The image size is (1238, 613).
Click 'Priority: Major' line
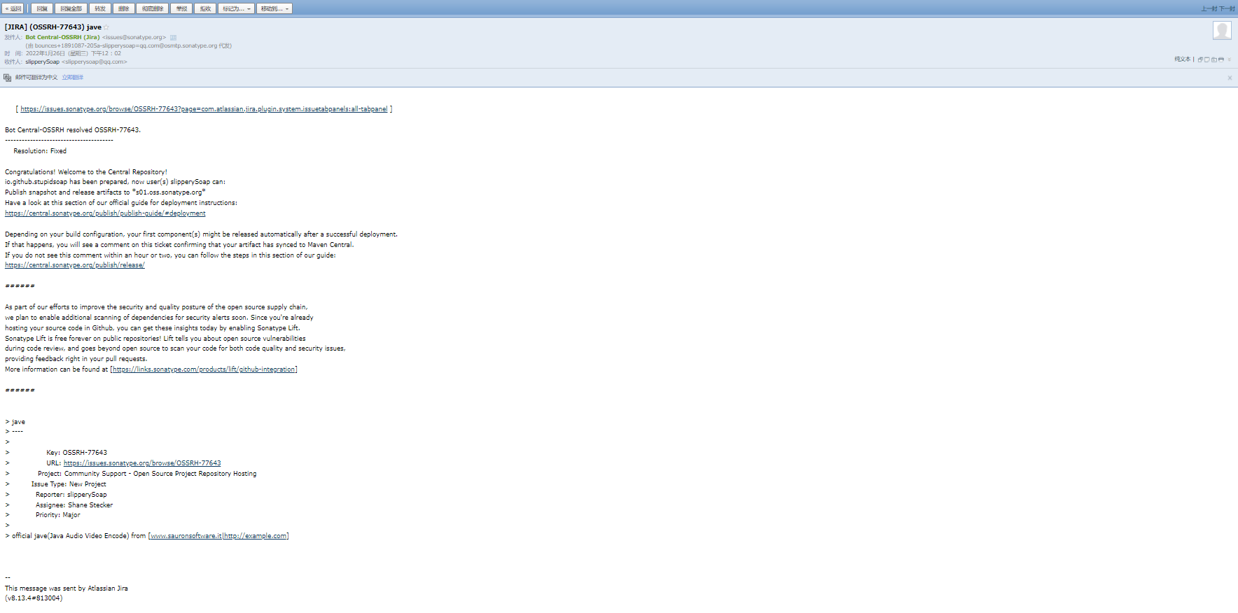click(58, 515)
